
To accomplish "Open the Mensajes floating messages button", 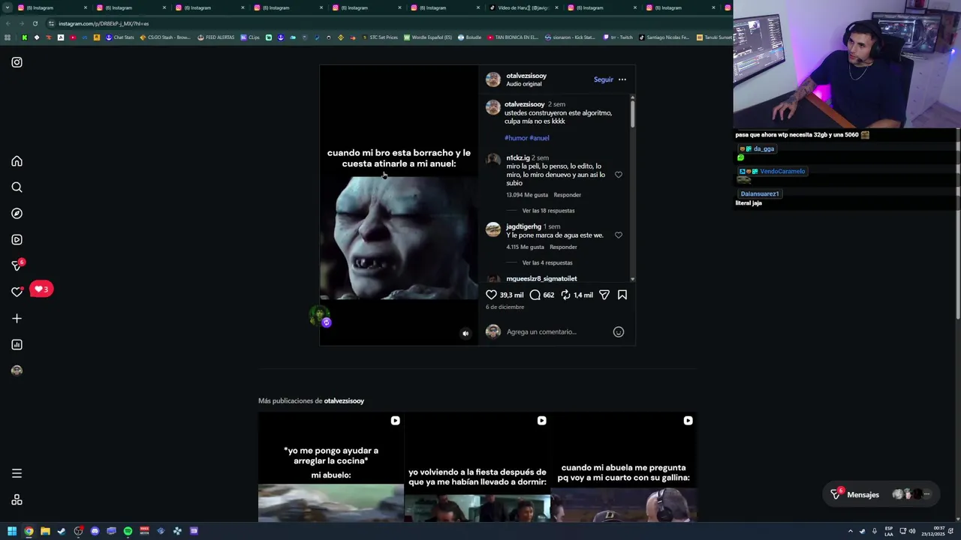I will click(x=881, y=494).
